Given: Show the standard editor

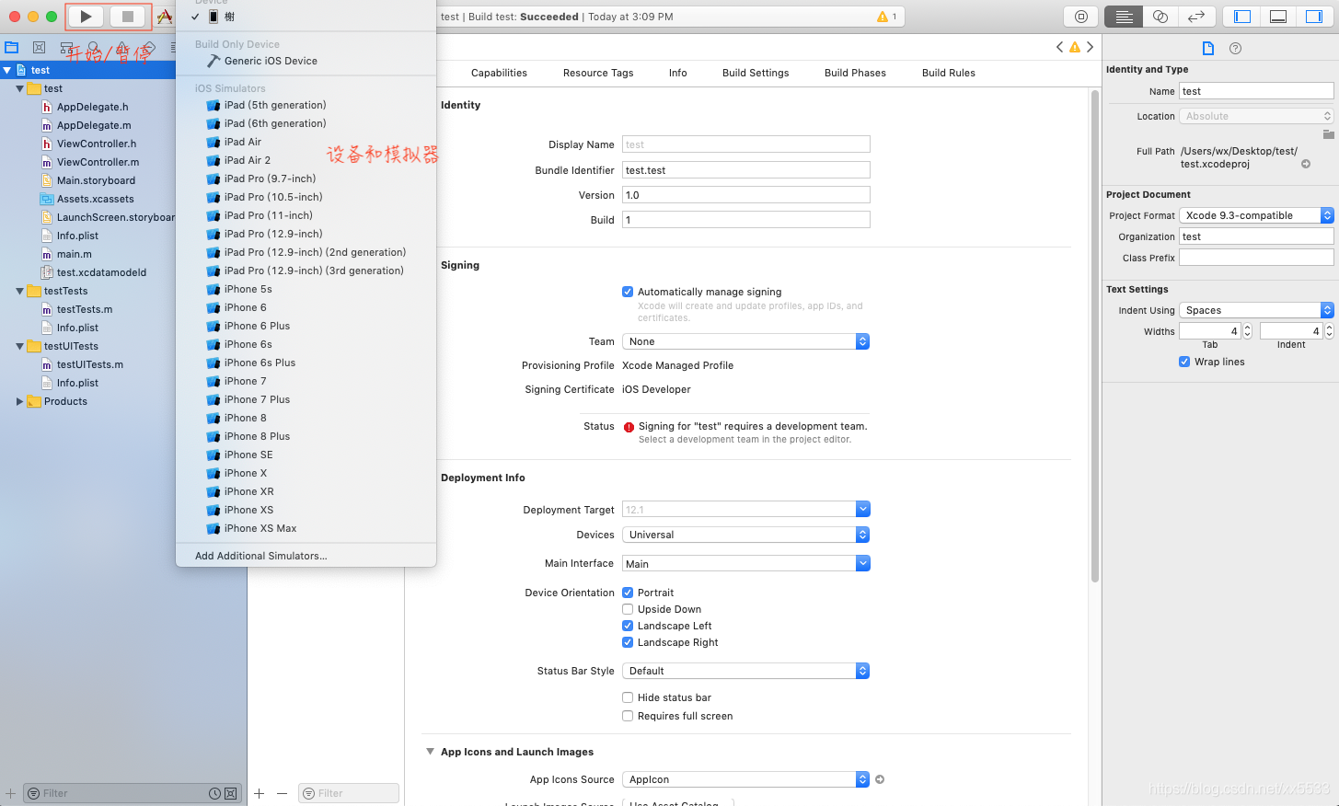Looking at the screenshot, I should (1124, 17).
